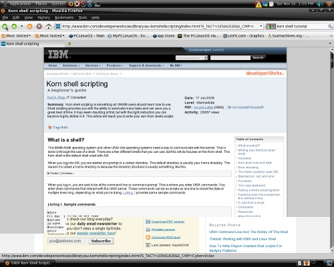
Task: Open the first Most Visited bookmark folder
Action: (16, 35)
